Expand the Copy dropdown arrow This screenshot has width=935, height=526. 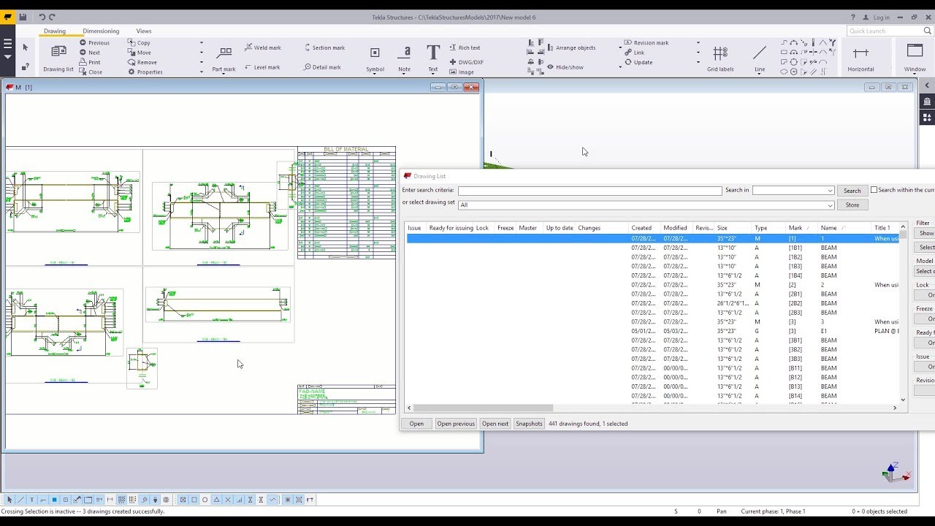[202, 43]
